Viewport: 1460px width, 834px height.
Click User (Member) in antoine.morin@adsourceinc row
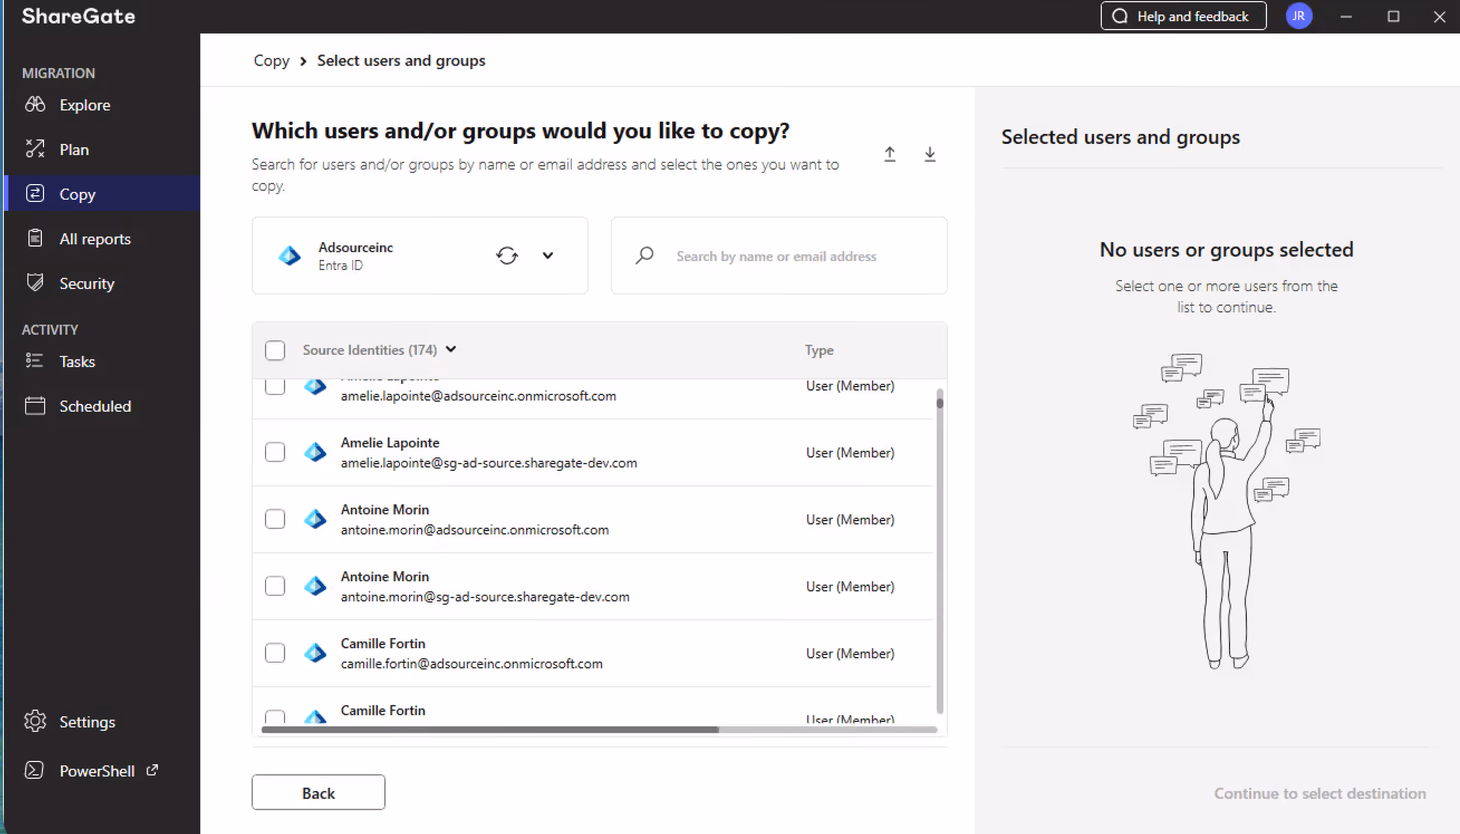[851, 519]
